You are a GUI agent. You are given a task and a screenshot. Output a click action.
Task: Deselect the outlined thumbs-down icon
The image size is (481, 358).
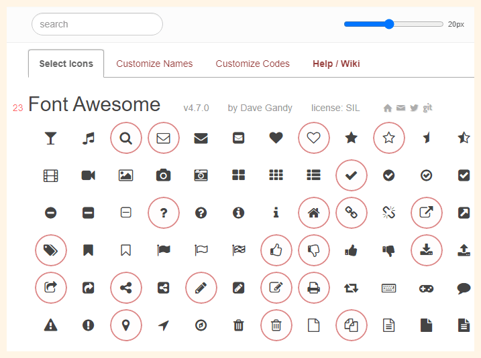[314, 250]
